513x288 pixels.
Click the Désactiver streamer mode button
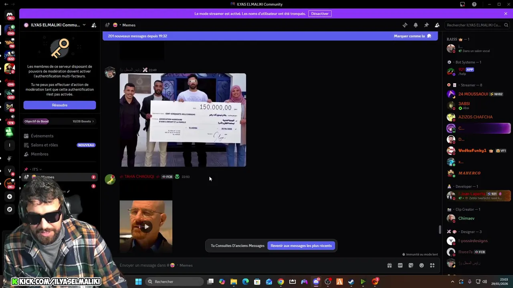(320, 14)
